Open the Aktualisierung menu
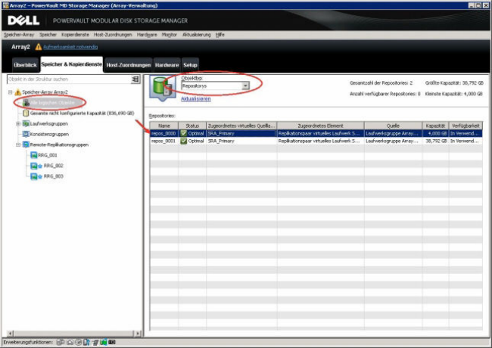 (197, 35)
